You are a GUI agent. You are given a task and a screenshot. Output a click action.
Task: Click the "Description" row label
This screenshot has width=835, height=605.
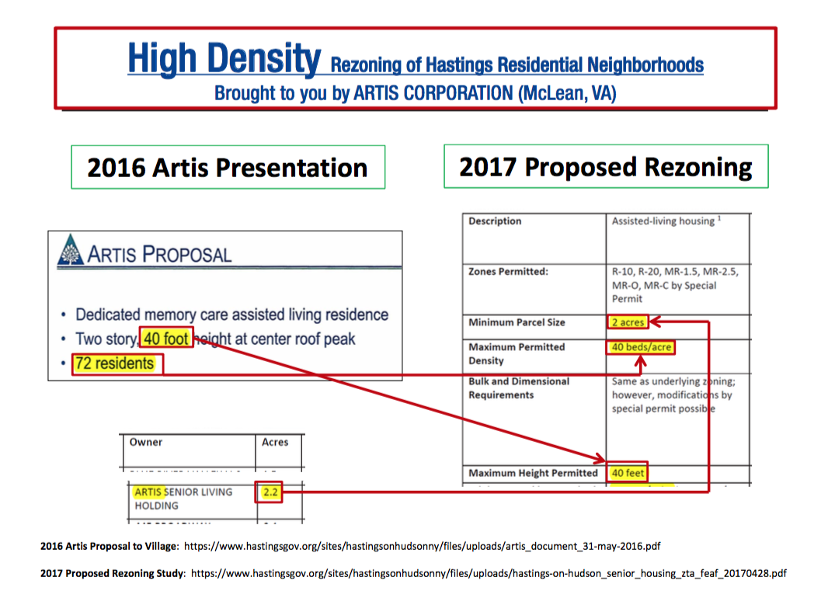tap(495, 221)
